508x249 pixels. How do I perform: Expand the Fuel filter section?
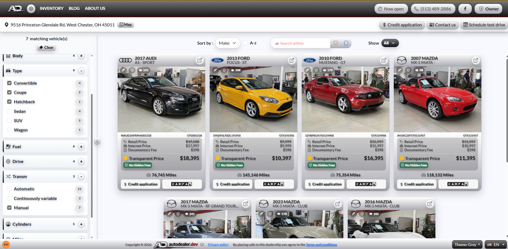(x=81, y=147)
